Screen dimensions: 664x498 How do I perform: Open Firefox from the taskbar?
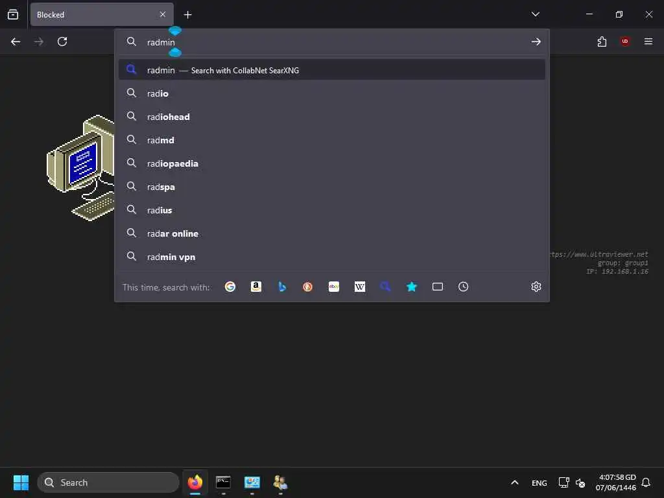point(195,482)
